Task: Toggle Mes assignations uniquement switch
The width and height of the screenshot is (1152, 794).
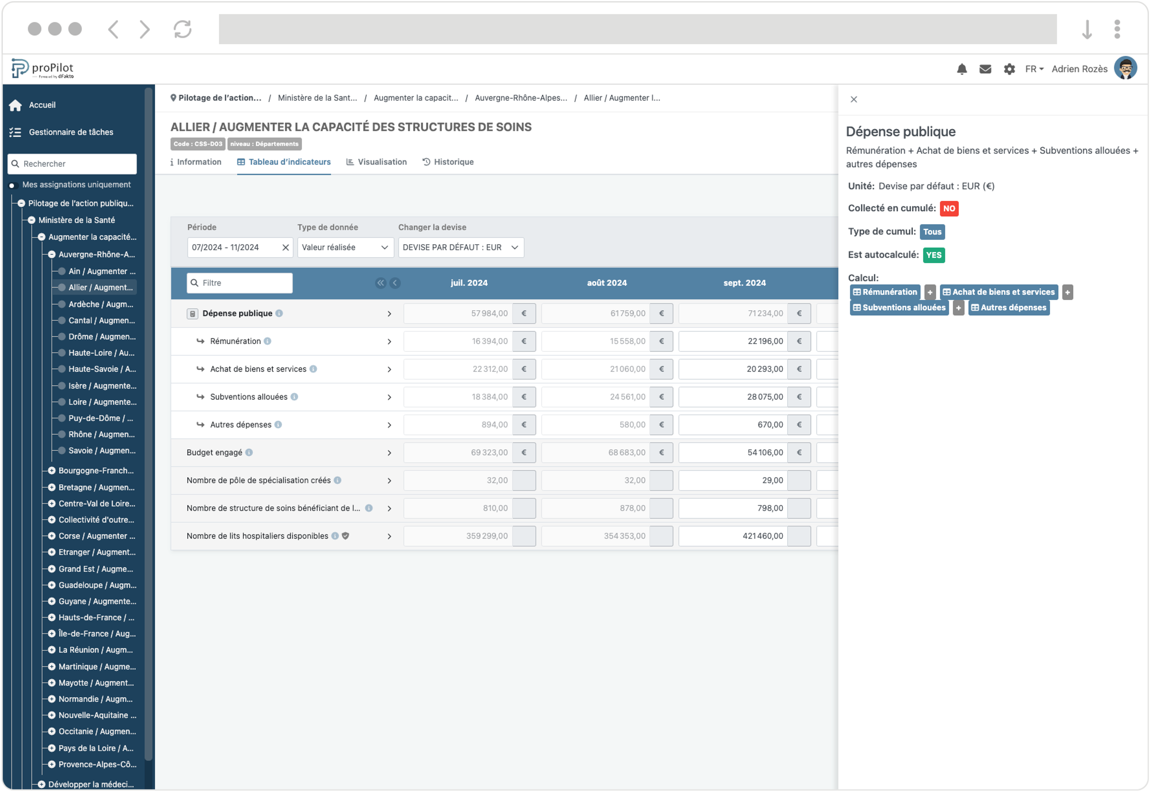Action: [x=13, y=185]
